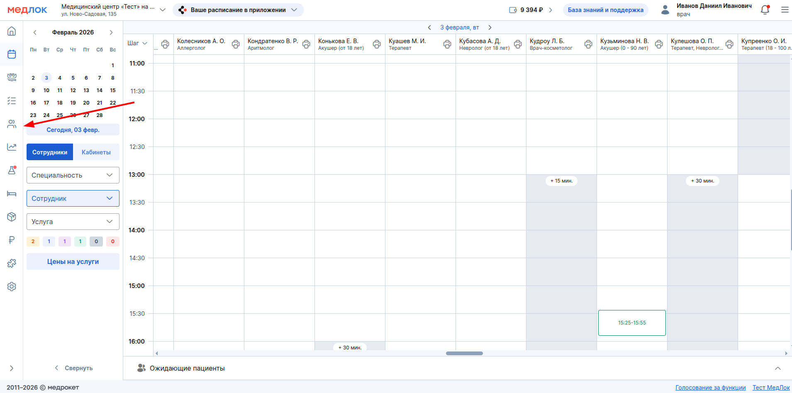The width and height of the screenshot is (792, 393).
Task: Toggle the green status counter showing 1
Action: [80, 242]
